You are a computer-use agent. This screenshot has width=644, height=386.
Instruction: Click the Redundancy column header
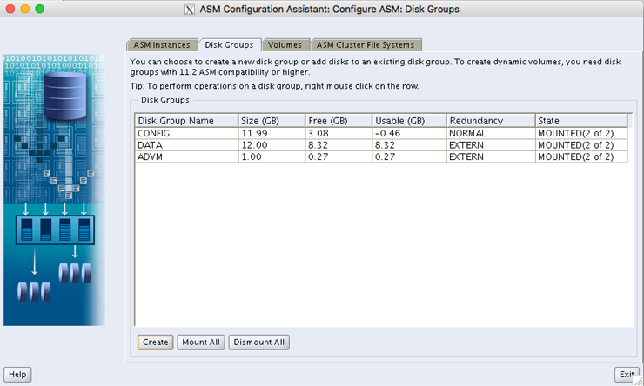point(491,121)
